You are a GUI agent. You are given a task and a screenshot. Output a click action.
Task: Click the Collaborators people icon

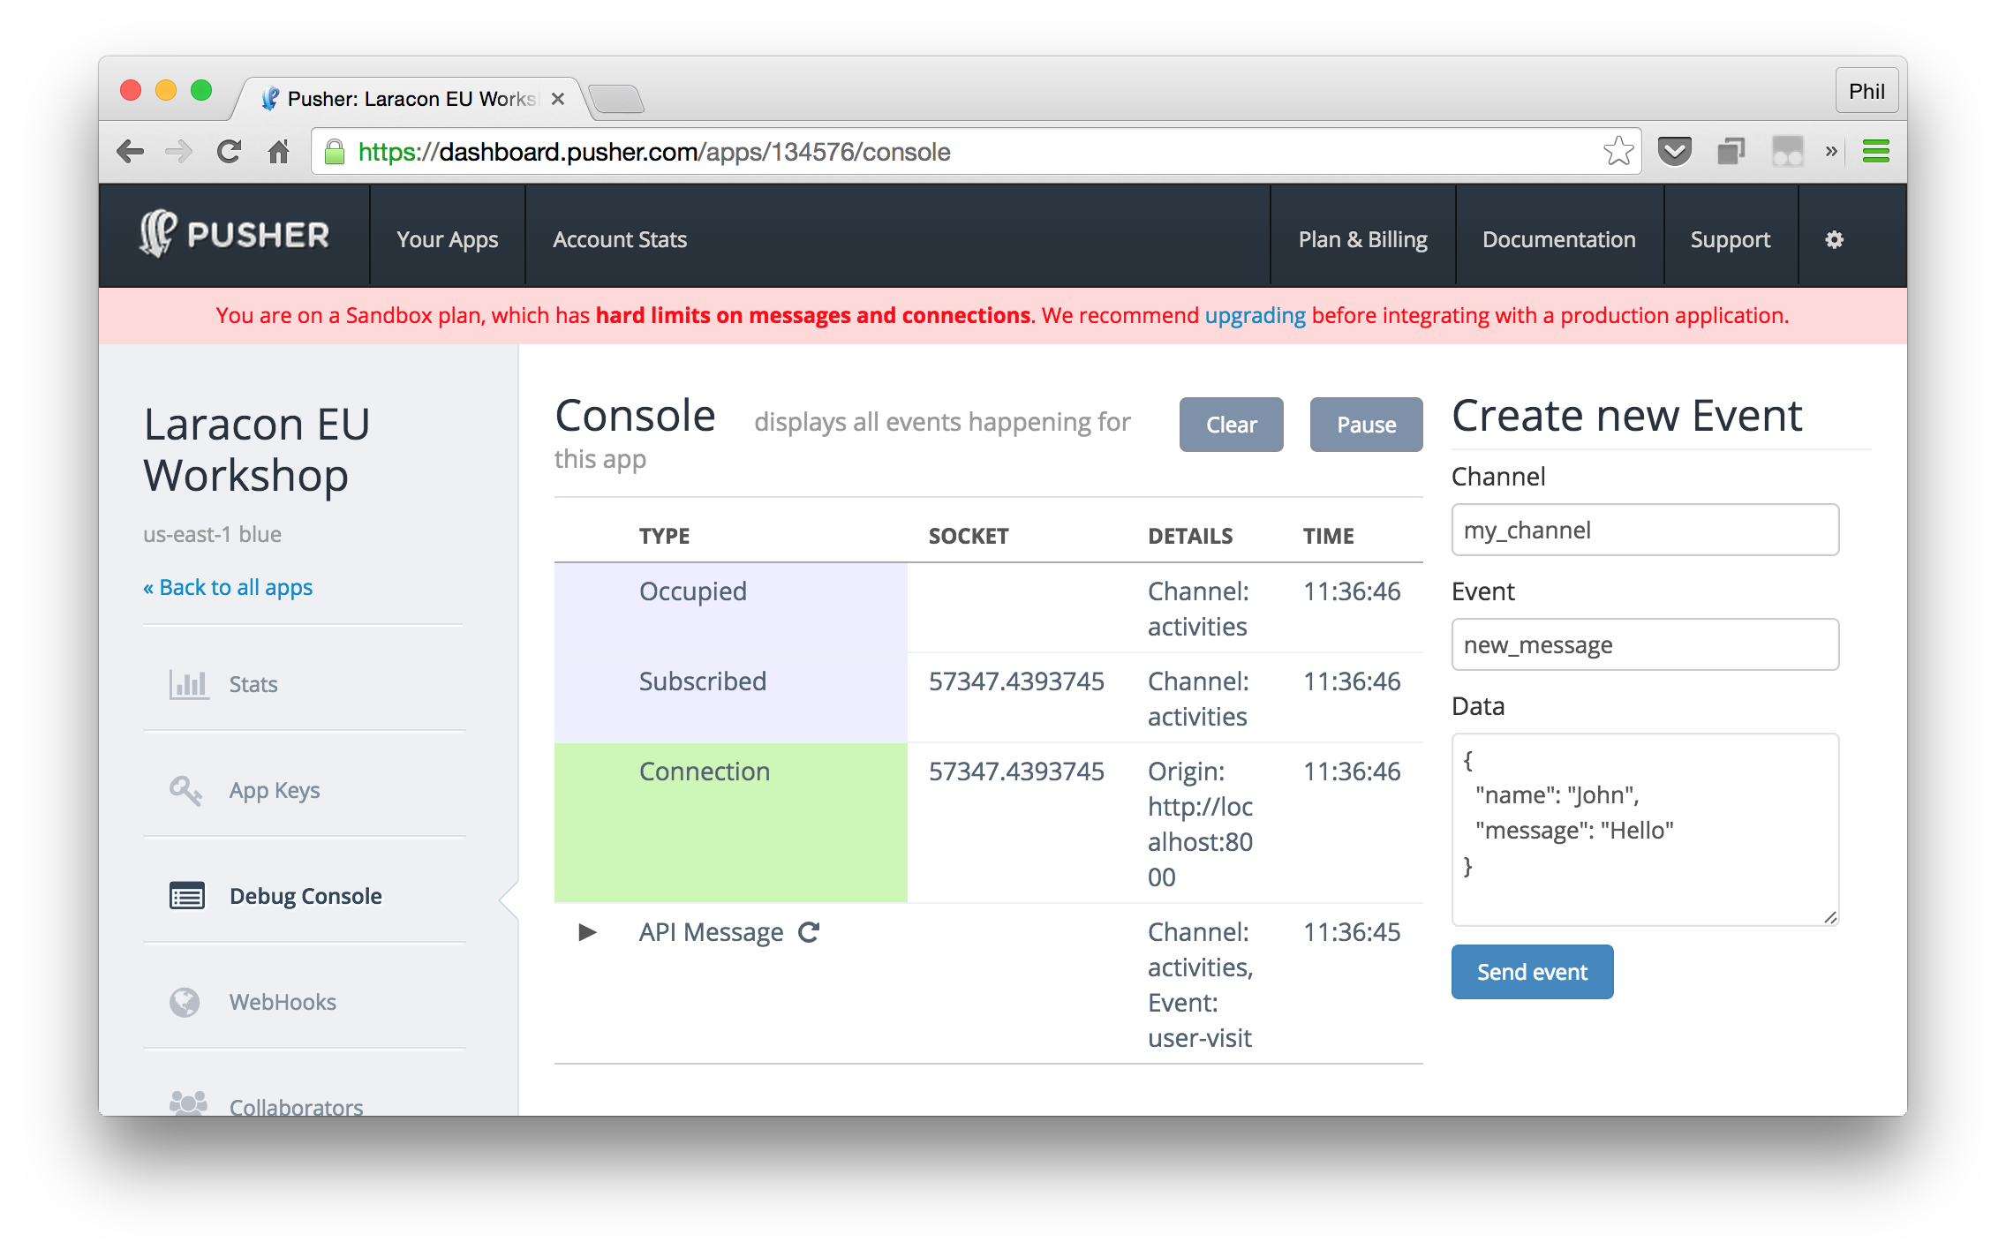[188, 1103]
